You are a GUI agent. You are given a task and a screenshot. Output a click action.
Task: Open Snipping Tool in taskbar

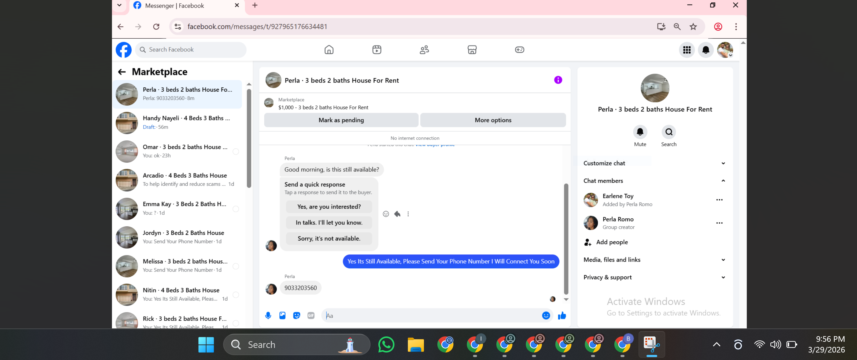pos(651,344)
